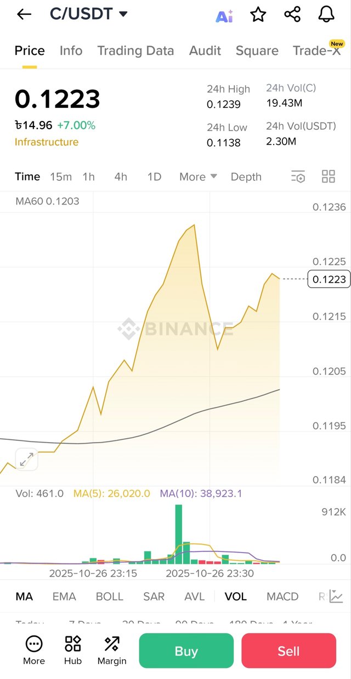Open chart settings icon
This screenshot has width=351, height=679.
pyautogui.click(x=298, y=176)
